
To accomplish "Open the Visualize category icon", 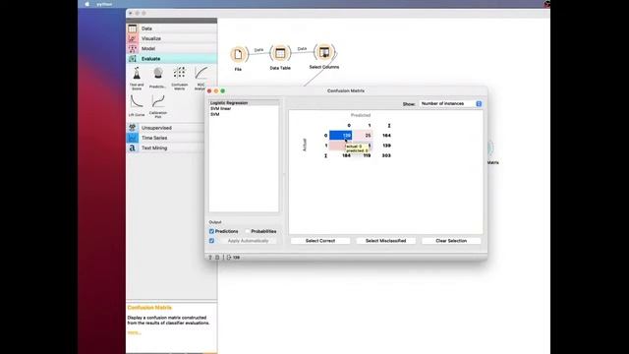I will pyautogui.click(x=133, y=38).
